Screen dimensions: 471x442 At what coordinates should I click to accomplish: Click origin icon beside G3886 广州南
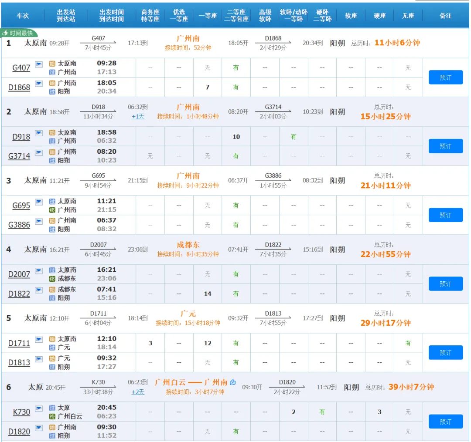tap(52, 221)
